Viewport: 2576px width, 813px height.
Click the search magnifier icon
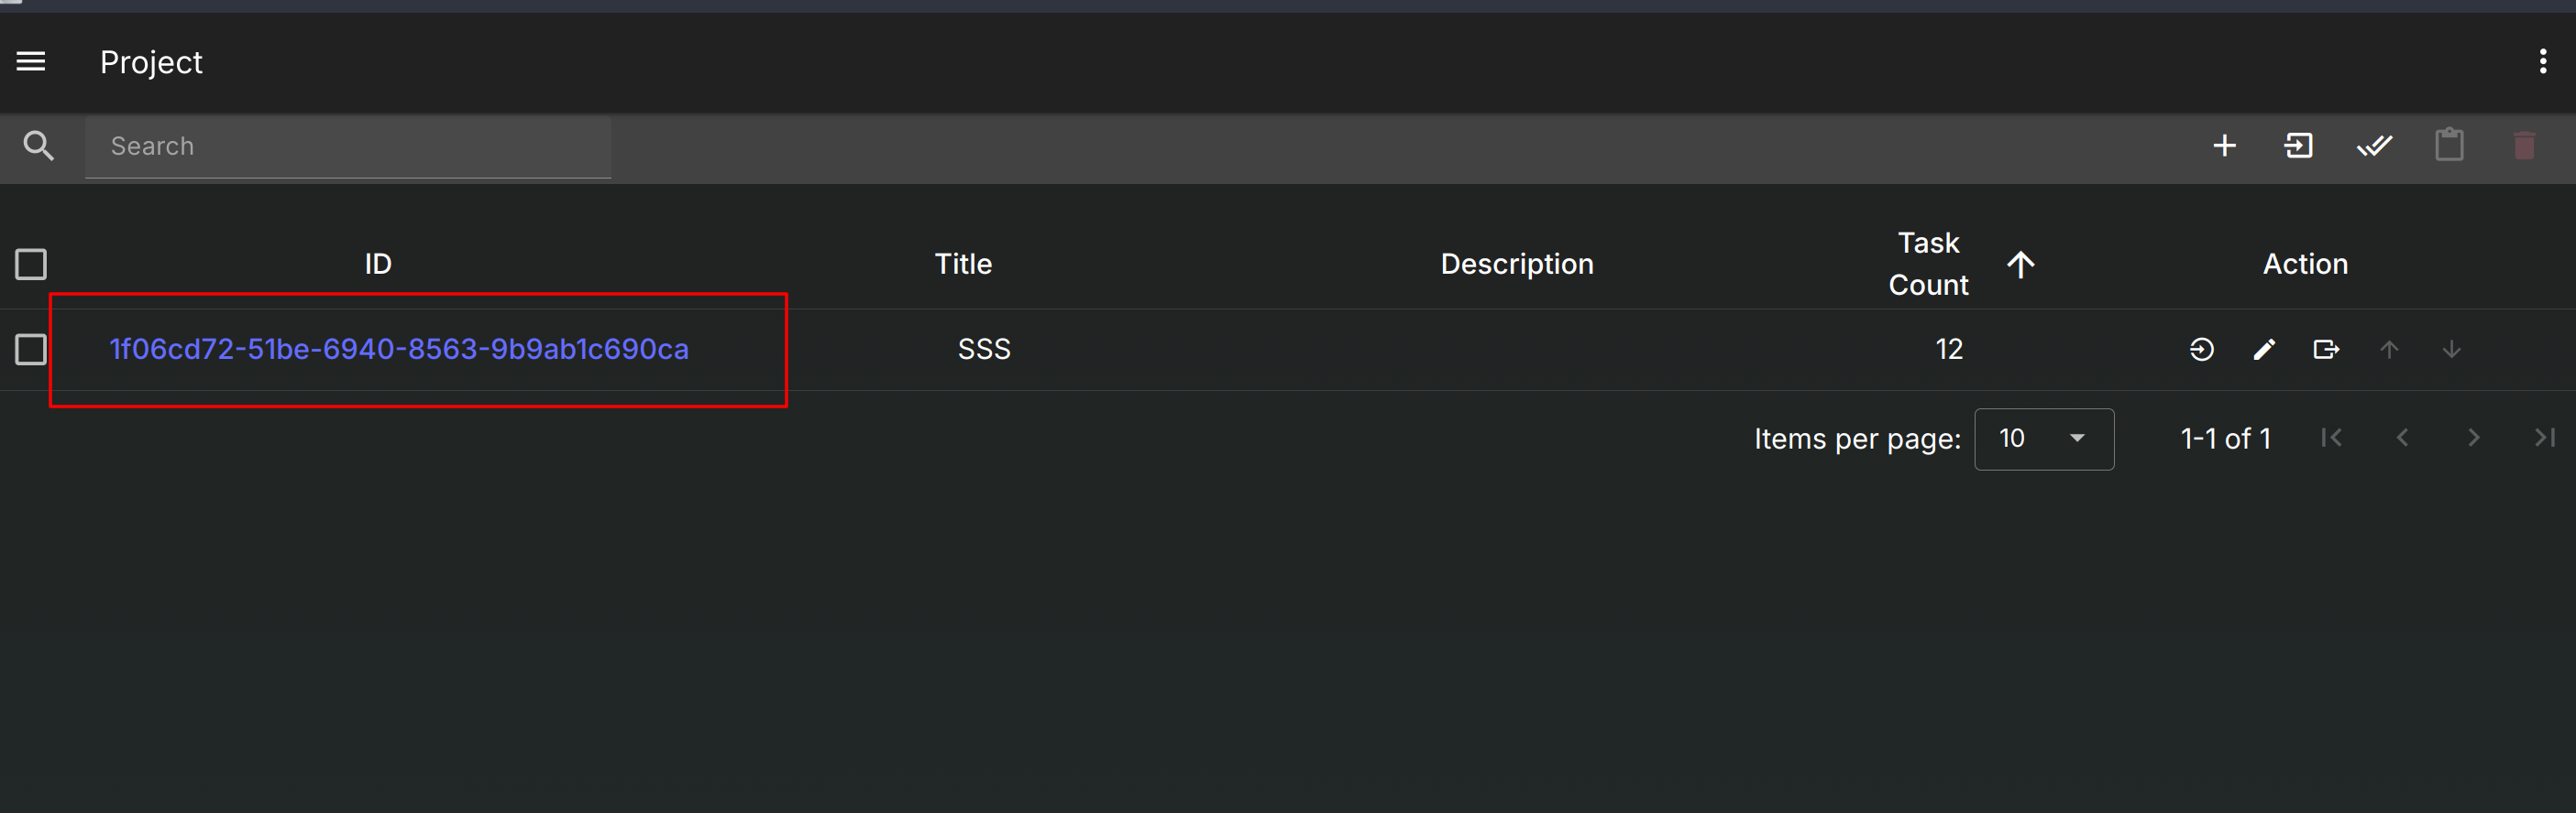tap(39, 146)
